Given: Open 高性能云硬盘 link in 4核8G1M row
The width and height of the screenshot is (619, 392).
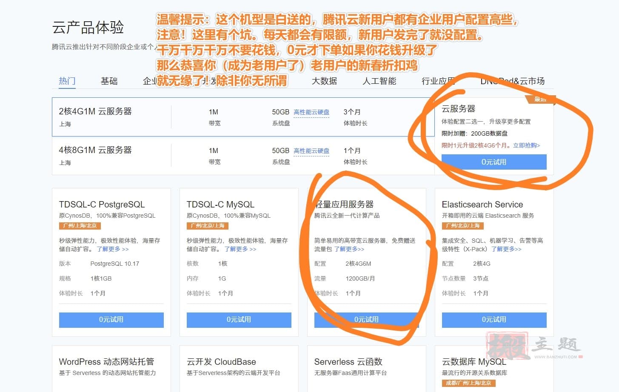Looking at the screenshot, I should point(311,151).
